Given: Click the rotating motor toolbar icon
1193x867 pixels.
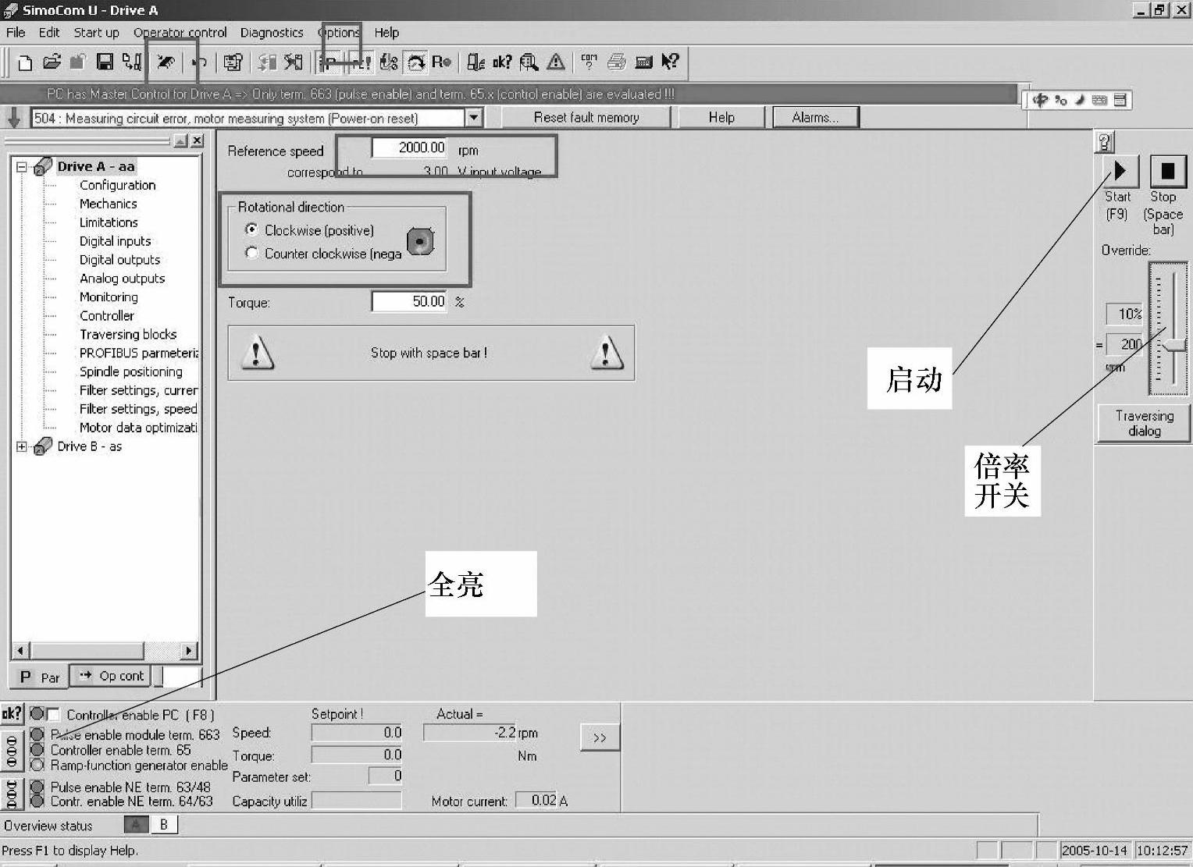Looking at the screenshot, I should coord(416,62).
